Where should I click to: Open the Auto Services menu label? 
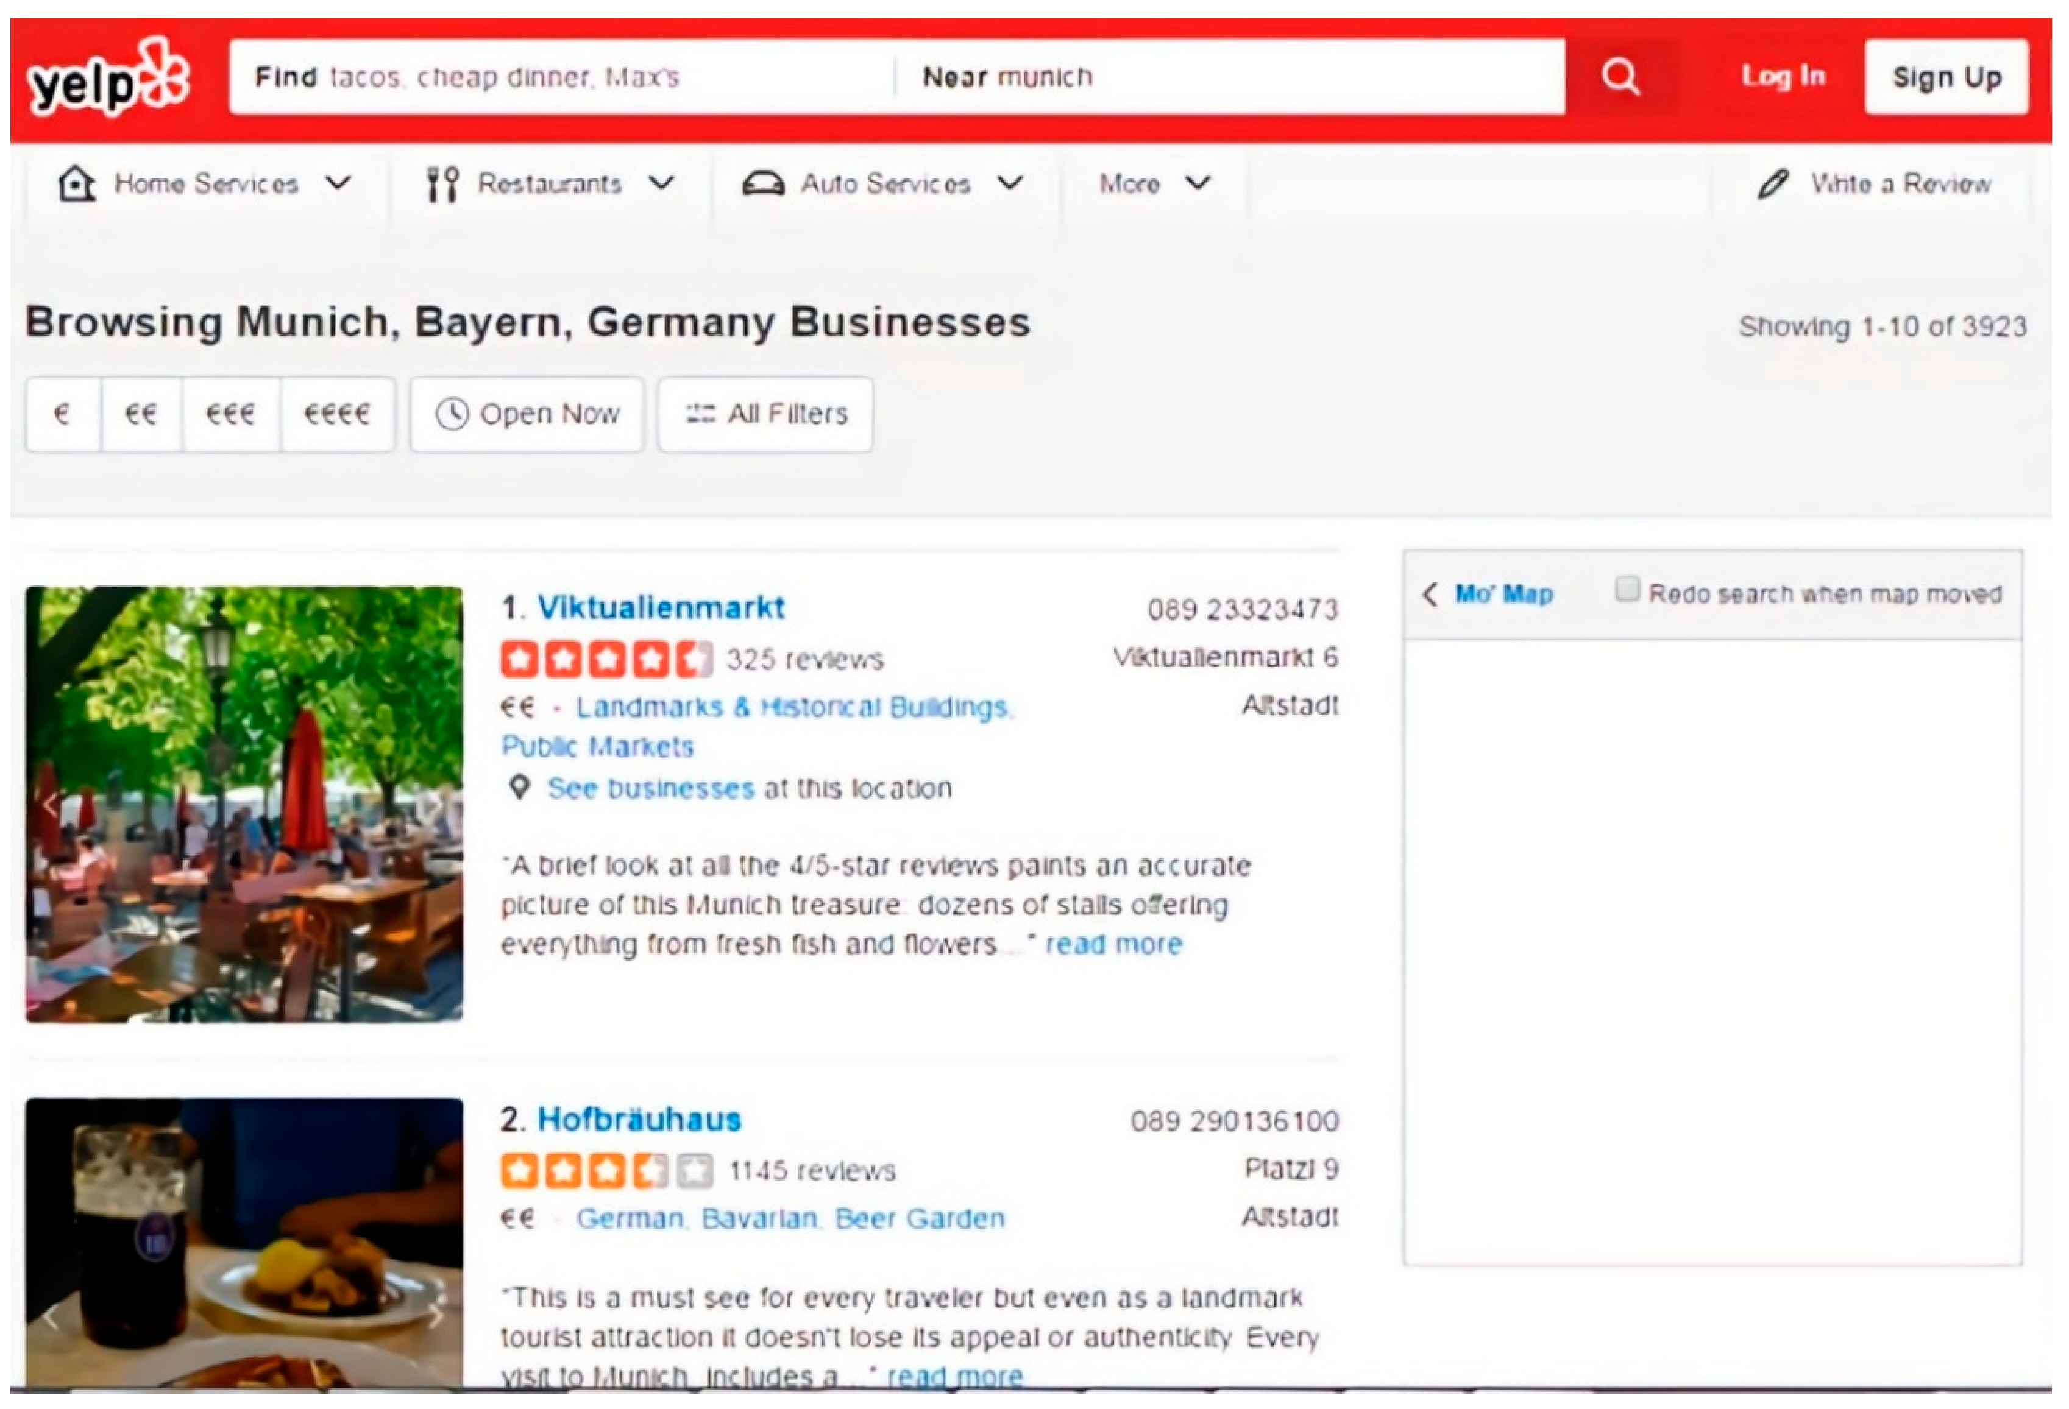click(x=885, y=184)
